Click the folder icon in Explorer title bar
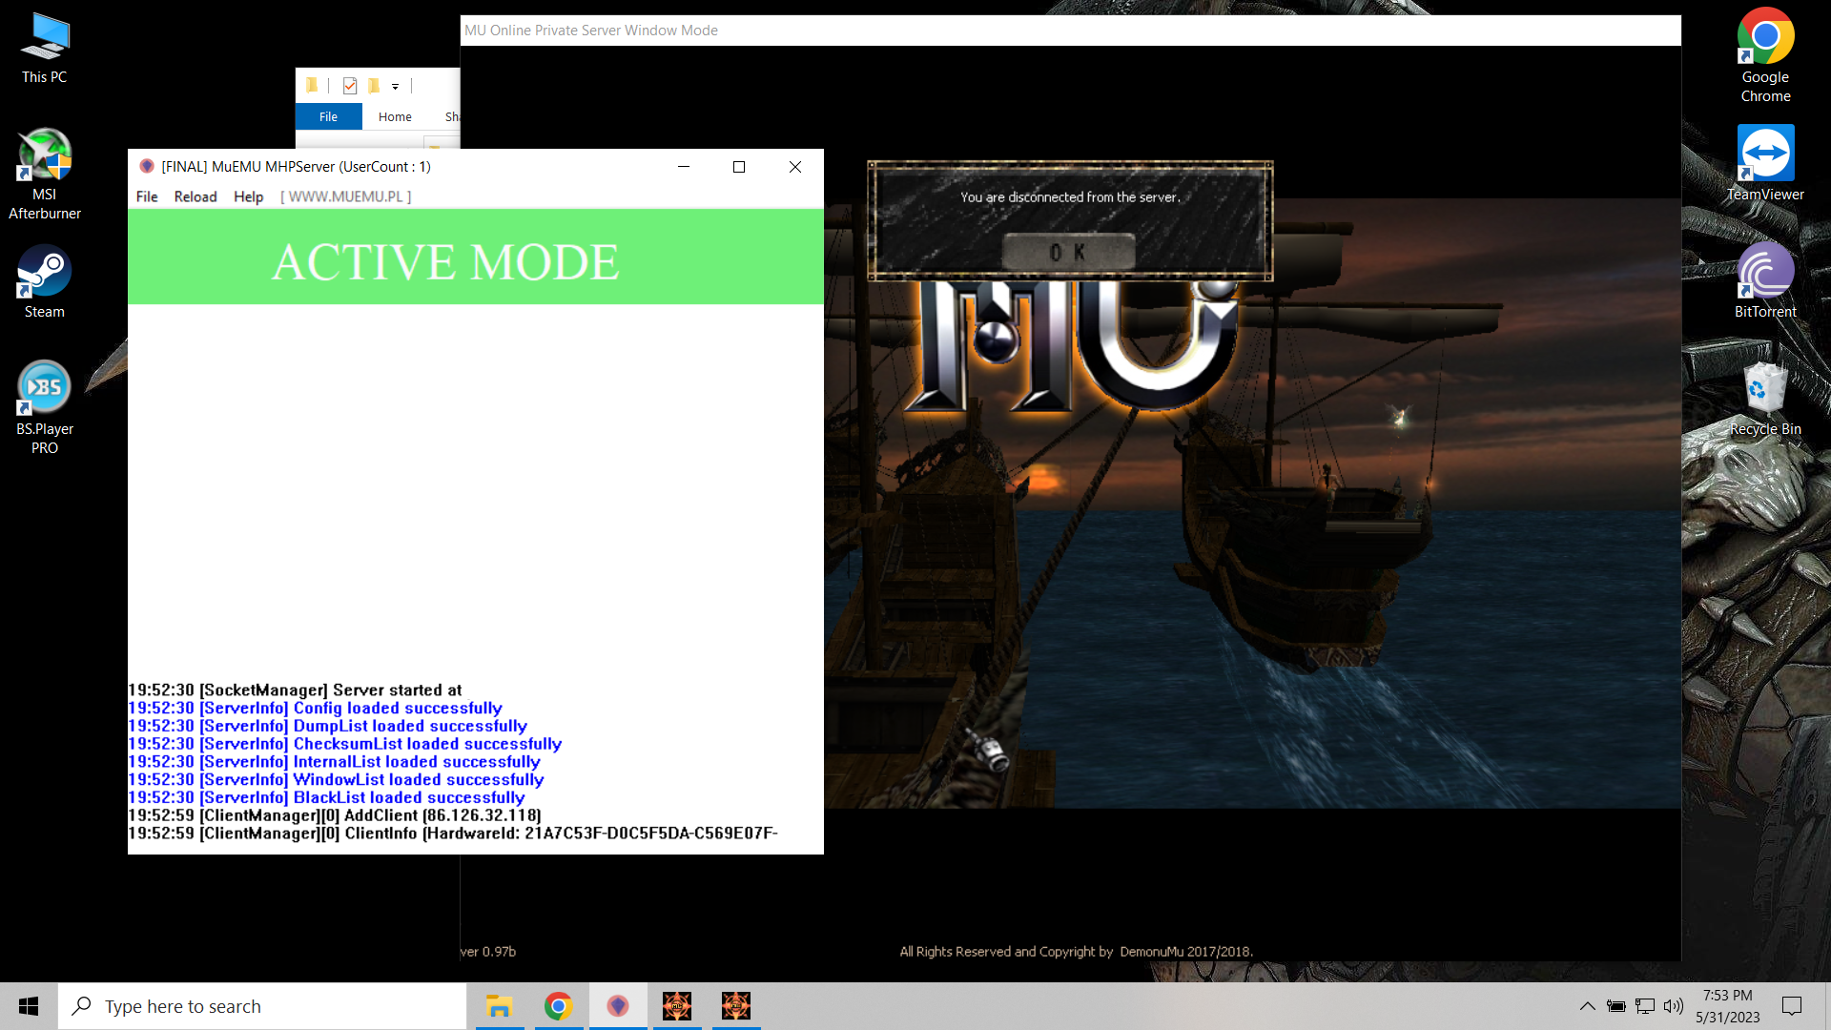 (x=312, y=86)
